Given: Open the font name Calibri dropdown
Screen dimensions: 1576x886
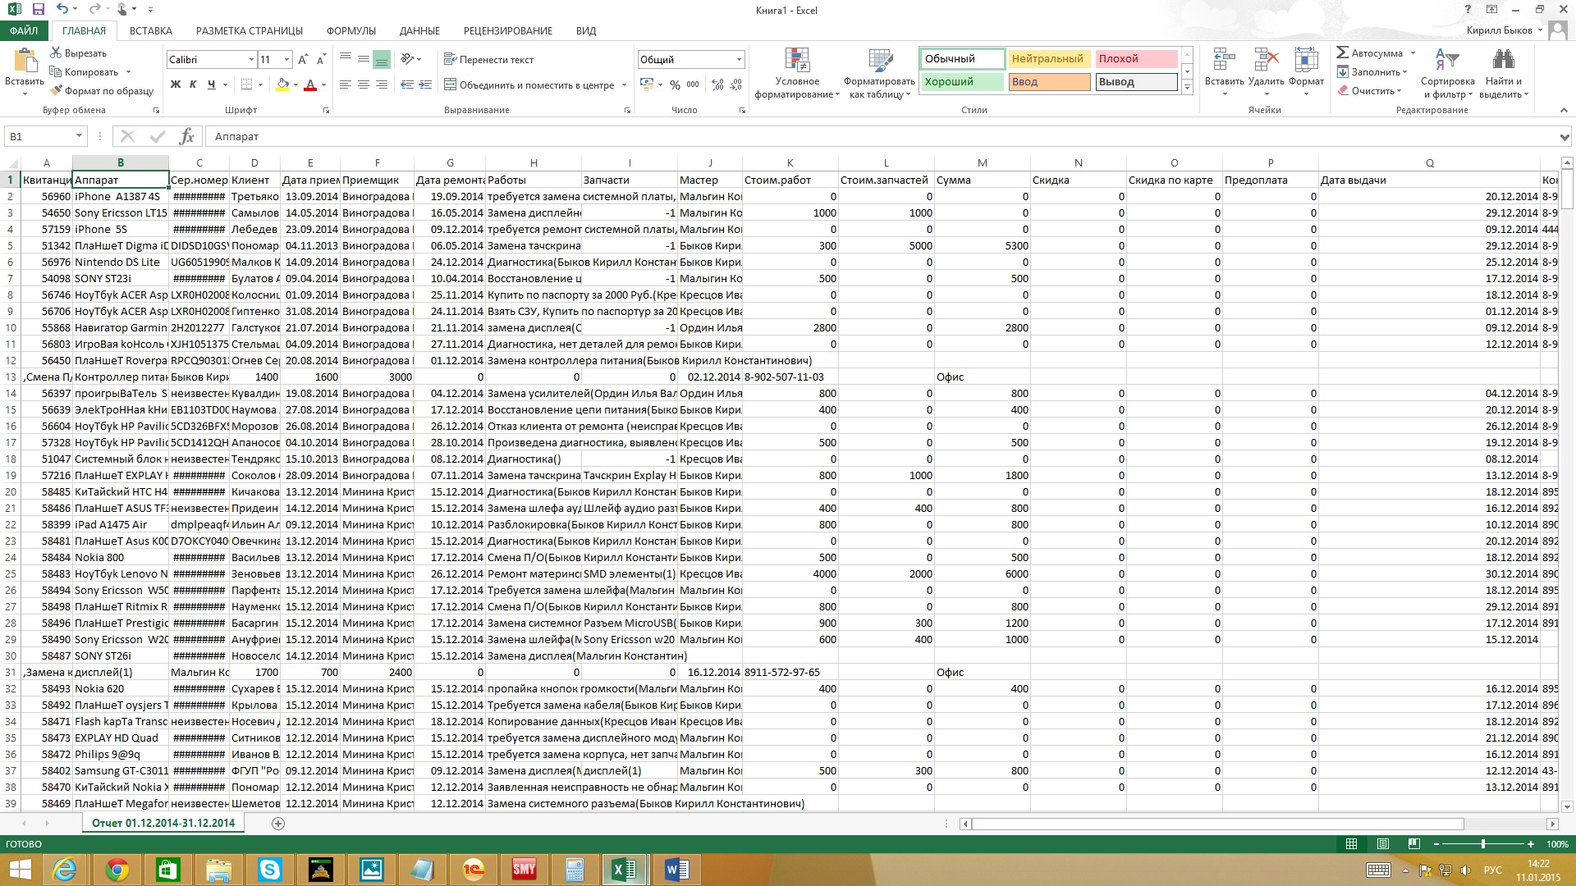Looking at the screenshot, I should coord(251,60).
